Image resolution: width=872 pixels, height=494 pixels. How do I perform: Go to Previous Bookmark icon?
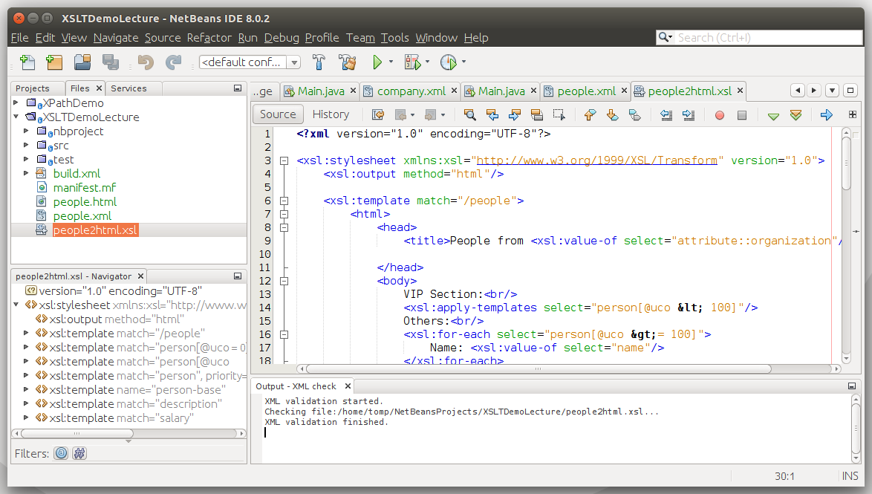(590, 114)
